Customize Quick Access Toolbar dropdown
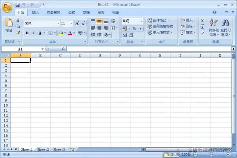The height and width of the screenshot is (158, 237). 43,5
